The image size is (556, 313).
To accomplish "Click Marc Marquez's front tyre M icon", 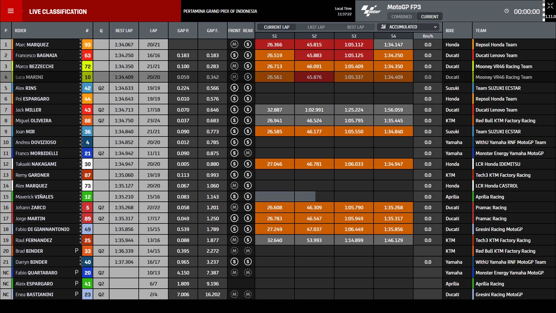I will pyautogui.click(x=234, y=44).
